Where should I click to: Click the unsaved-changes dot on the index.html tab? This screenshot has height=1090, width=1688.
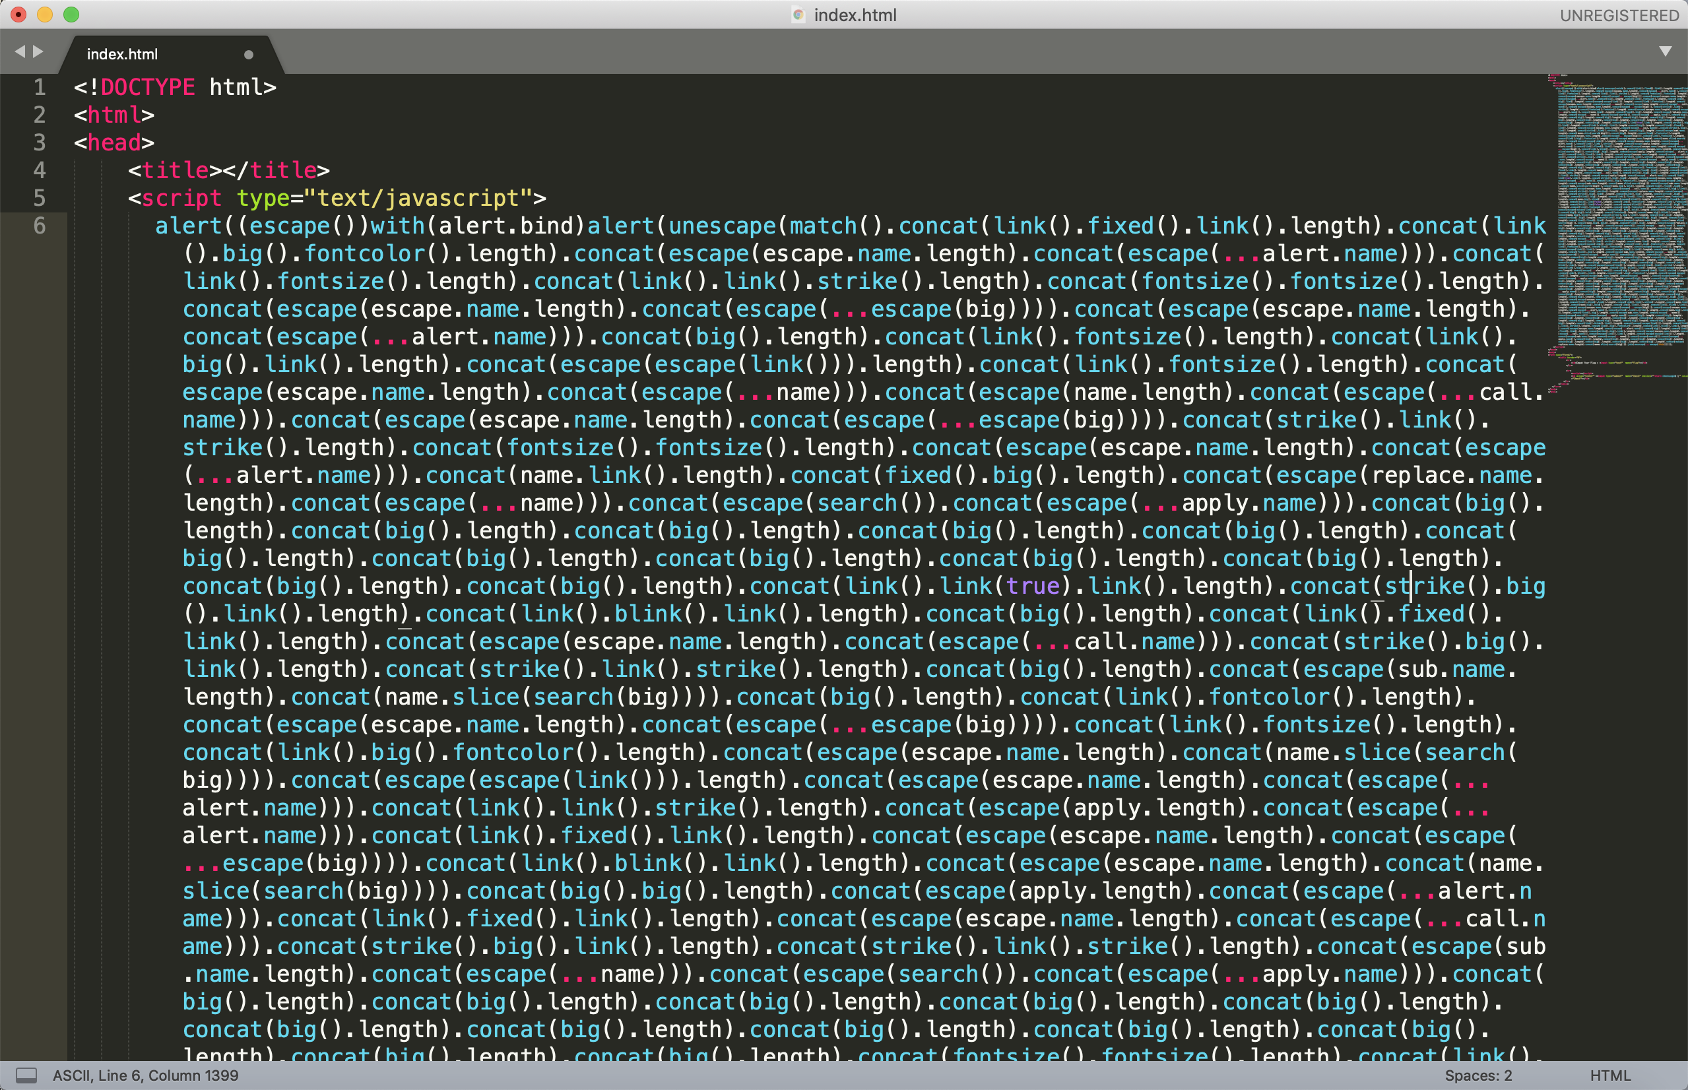tap(248, 55)
